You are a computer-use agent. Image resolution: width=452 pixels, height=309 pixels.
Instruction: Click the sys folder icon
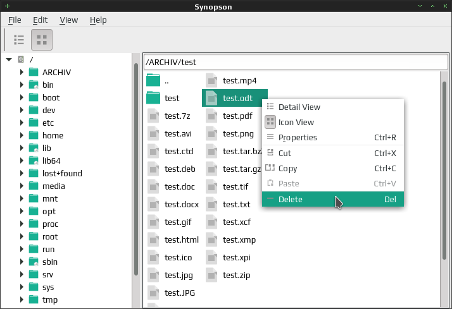[34, 287]
